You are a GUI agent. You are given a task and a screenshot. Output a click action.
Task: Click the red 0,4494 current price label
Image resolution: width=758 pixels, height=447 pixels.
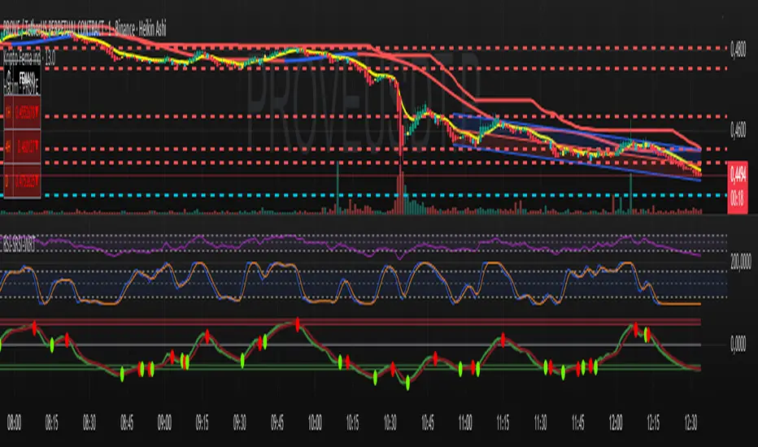pyautogui.click(x=738, y=188)
